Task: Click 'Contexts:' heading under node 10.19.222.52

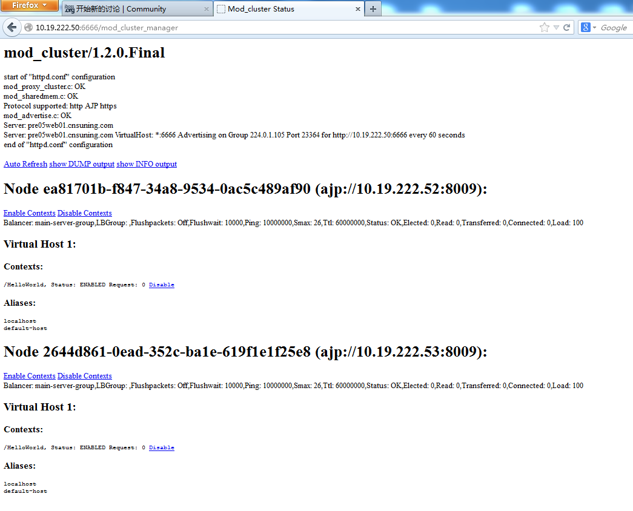Action: (x=24, y=267)
